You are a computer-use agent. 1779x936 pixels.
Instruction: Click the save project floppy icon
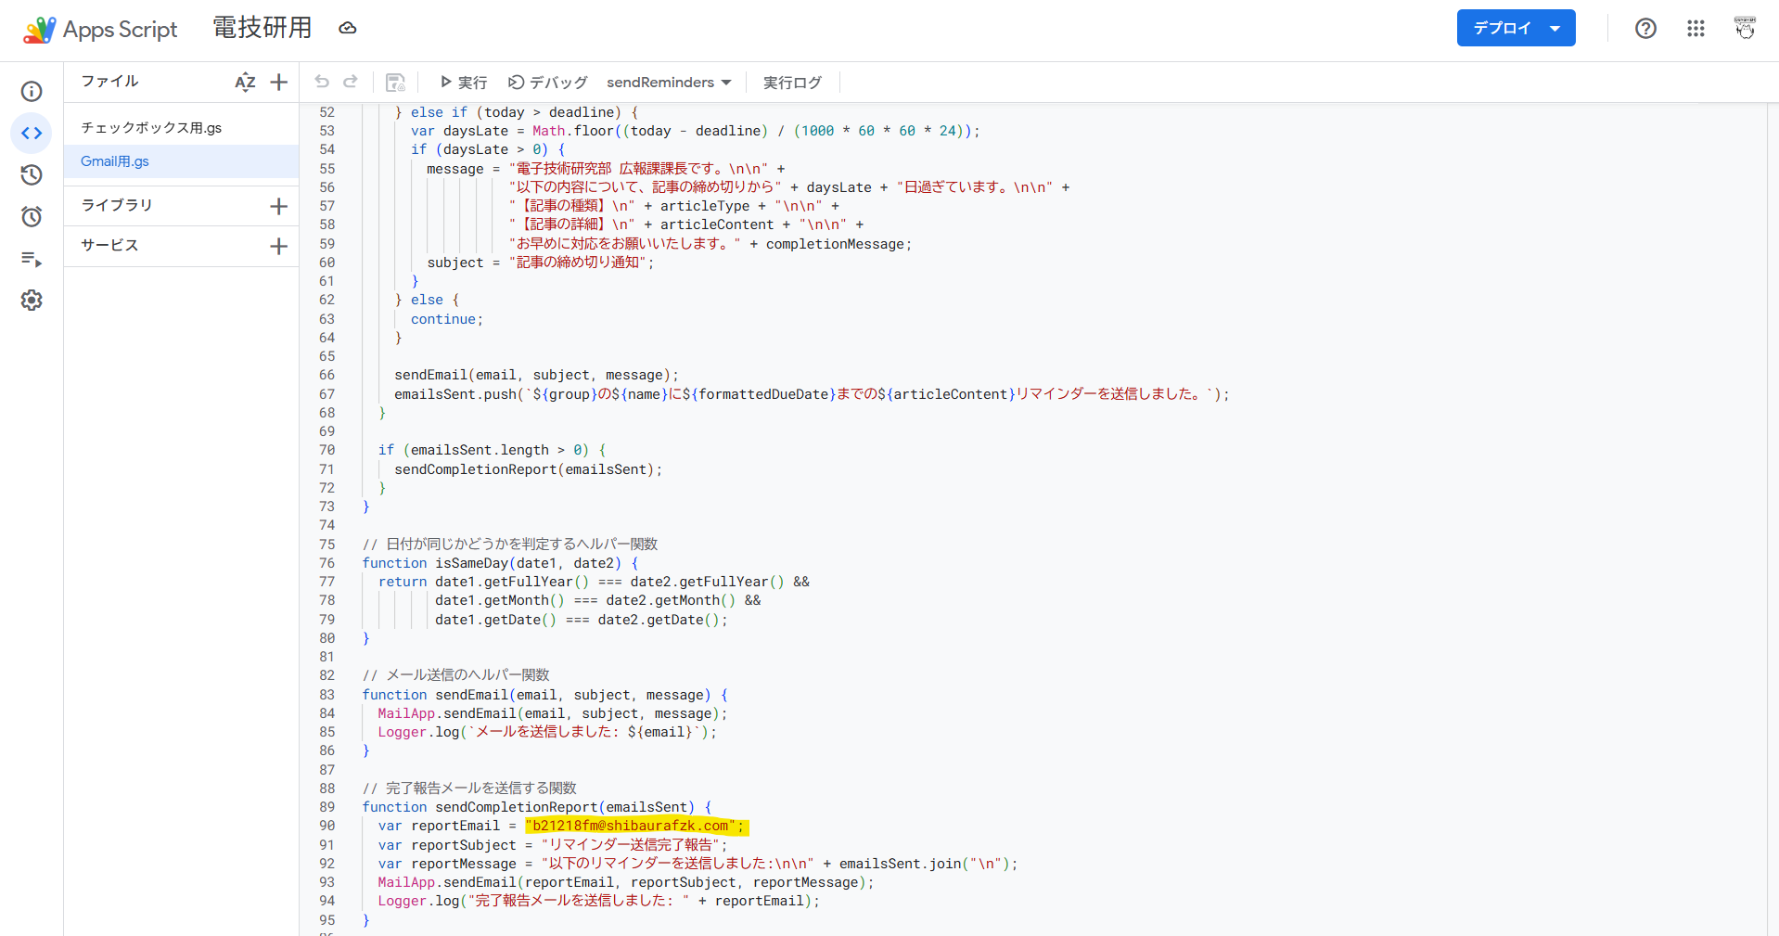[395, 83]
